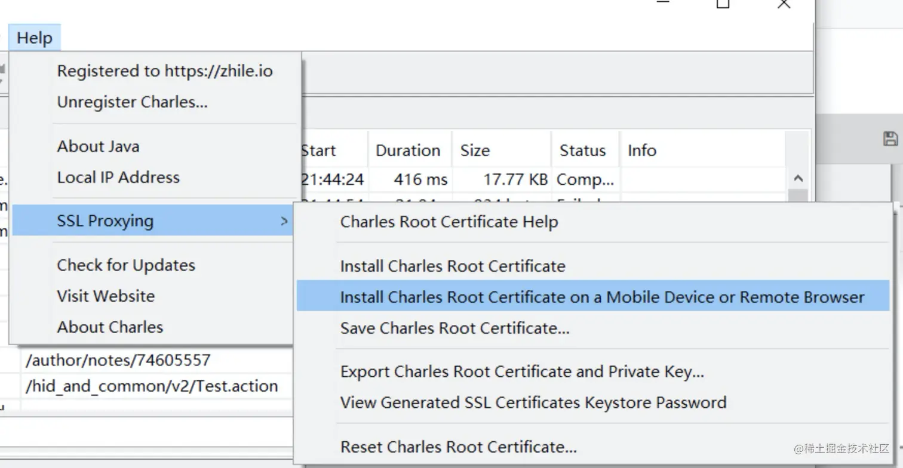903x468 pixels.
Task: Select the /hid_and_common/v2/Test.action row
Action: click(156, 386)
